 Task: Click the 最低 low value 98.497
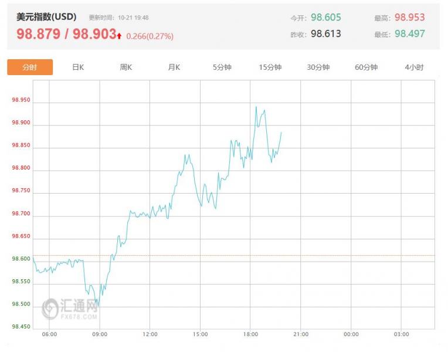pos(409,34)
